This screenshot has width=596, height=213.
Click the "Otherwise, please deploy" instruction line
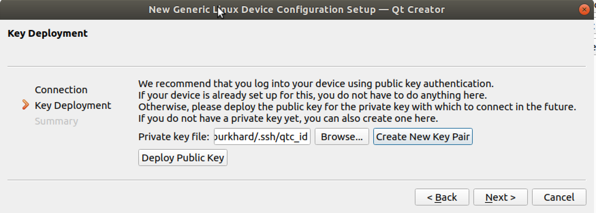[357, 107]
